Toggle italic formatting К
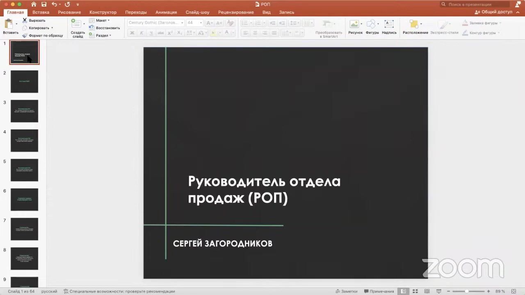This screenshot has height=295, width=525. (x=142, y=33)
